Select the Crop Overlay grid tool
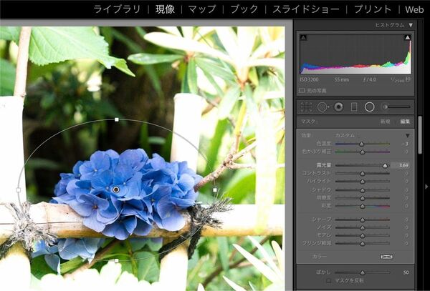The width and height of the screenshot is (430, 291). pyautogui.click(x=306, y=107)
